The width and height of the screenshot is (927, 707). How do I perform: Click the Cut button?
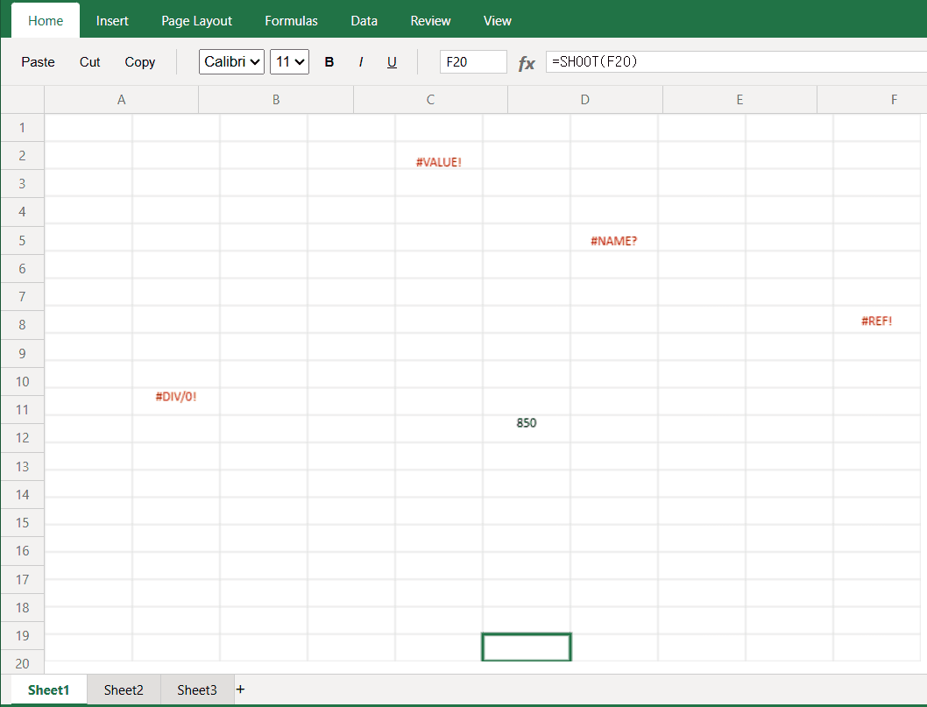pos(89,62)
